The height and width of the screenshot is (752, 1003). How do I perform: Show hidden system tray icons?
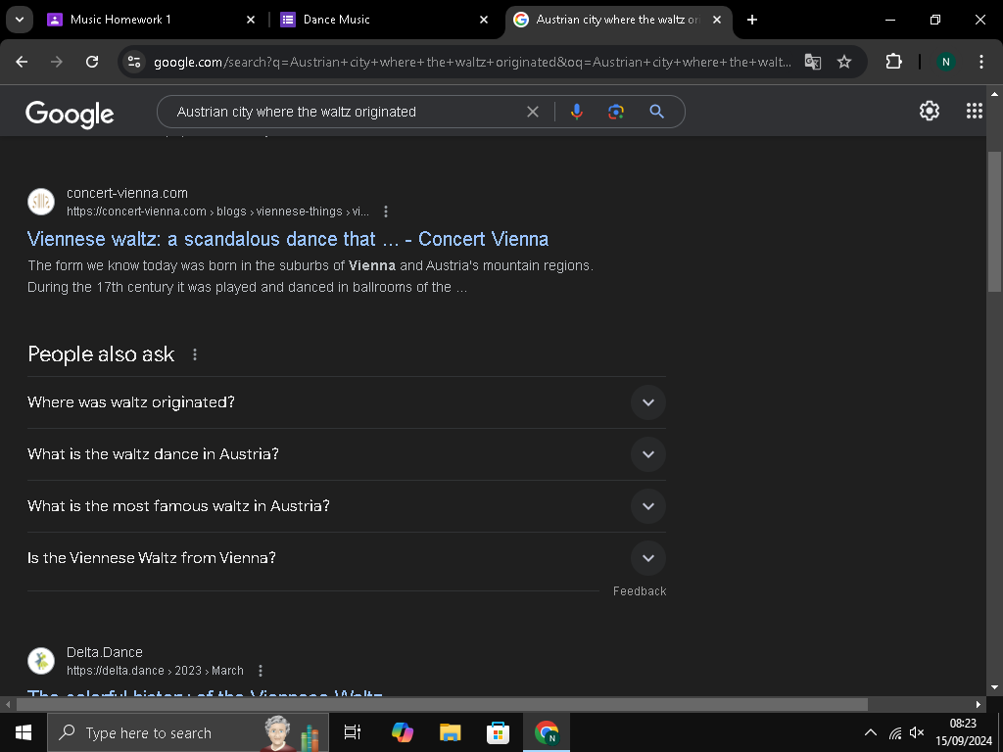[871, 732]
